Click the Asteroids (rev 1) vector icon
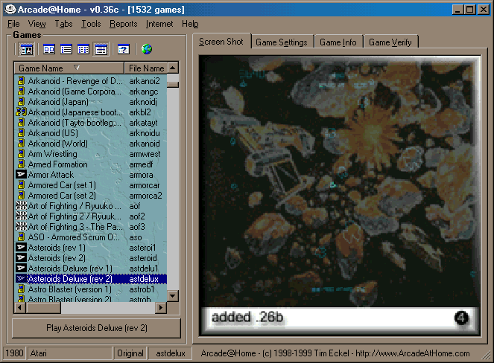 click(x=21, y=247)
